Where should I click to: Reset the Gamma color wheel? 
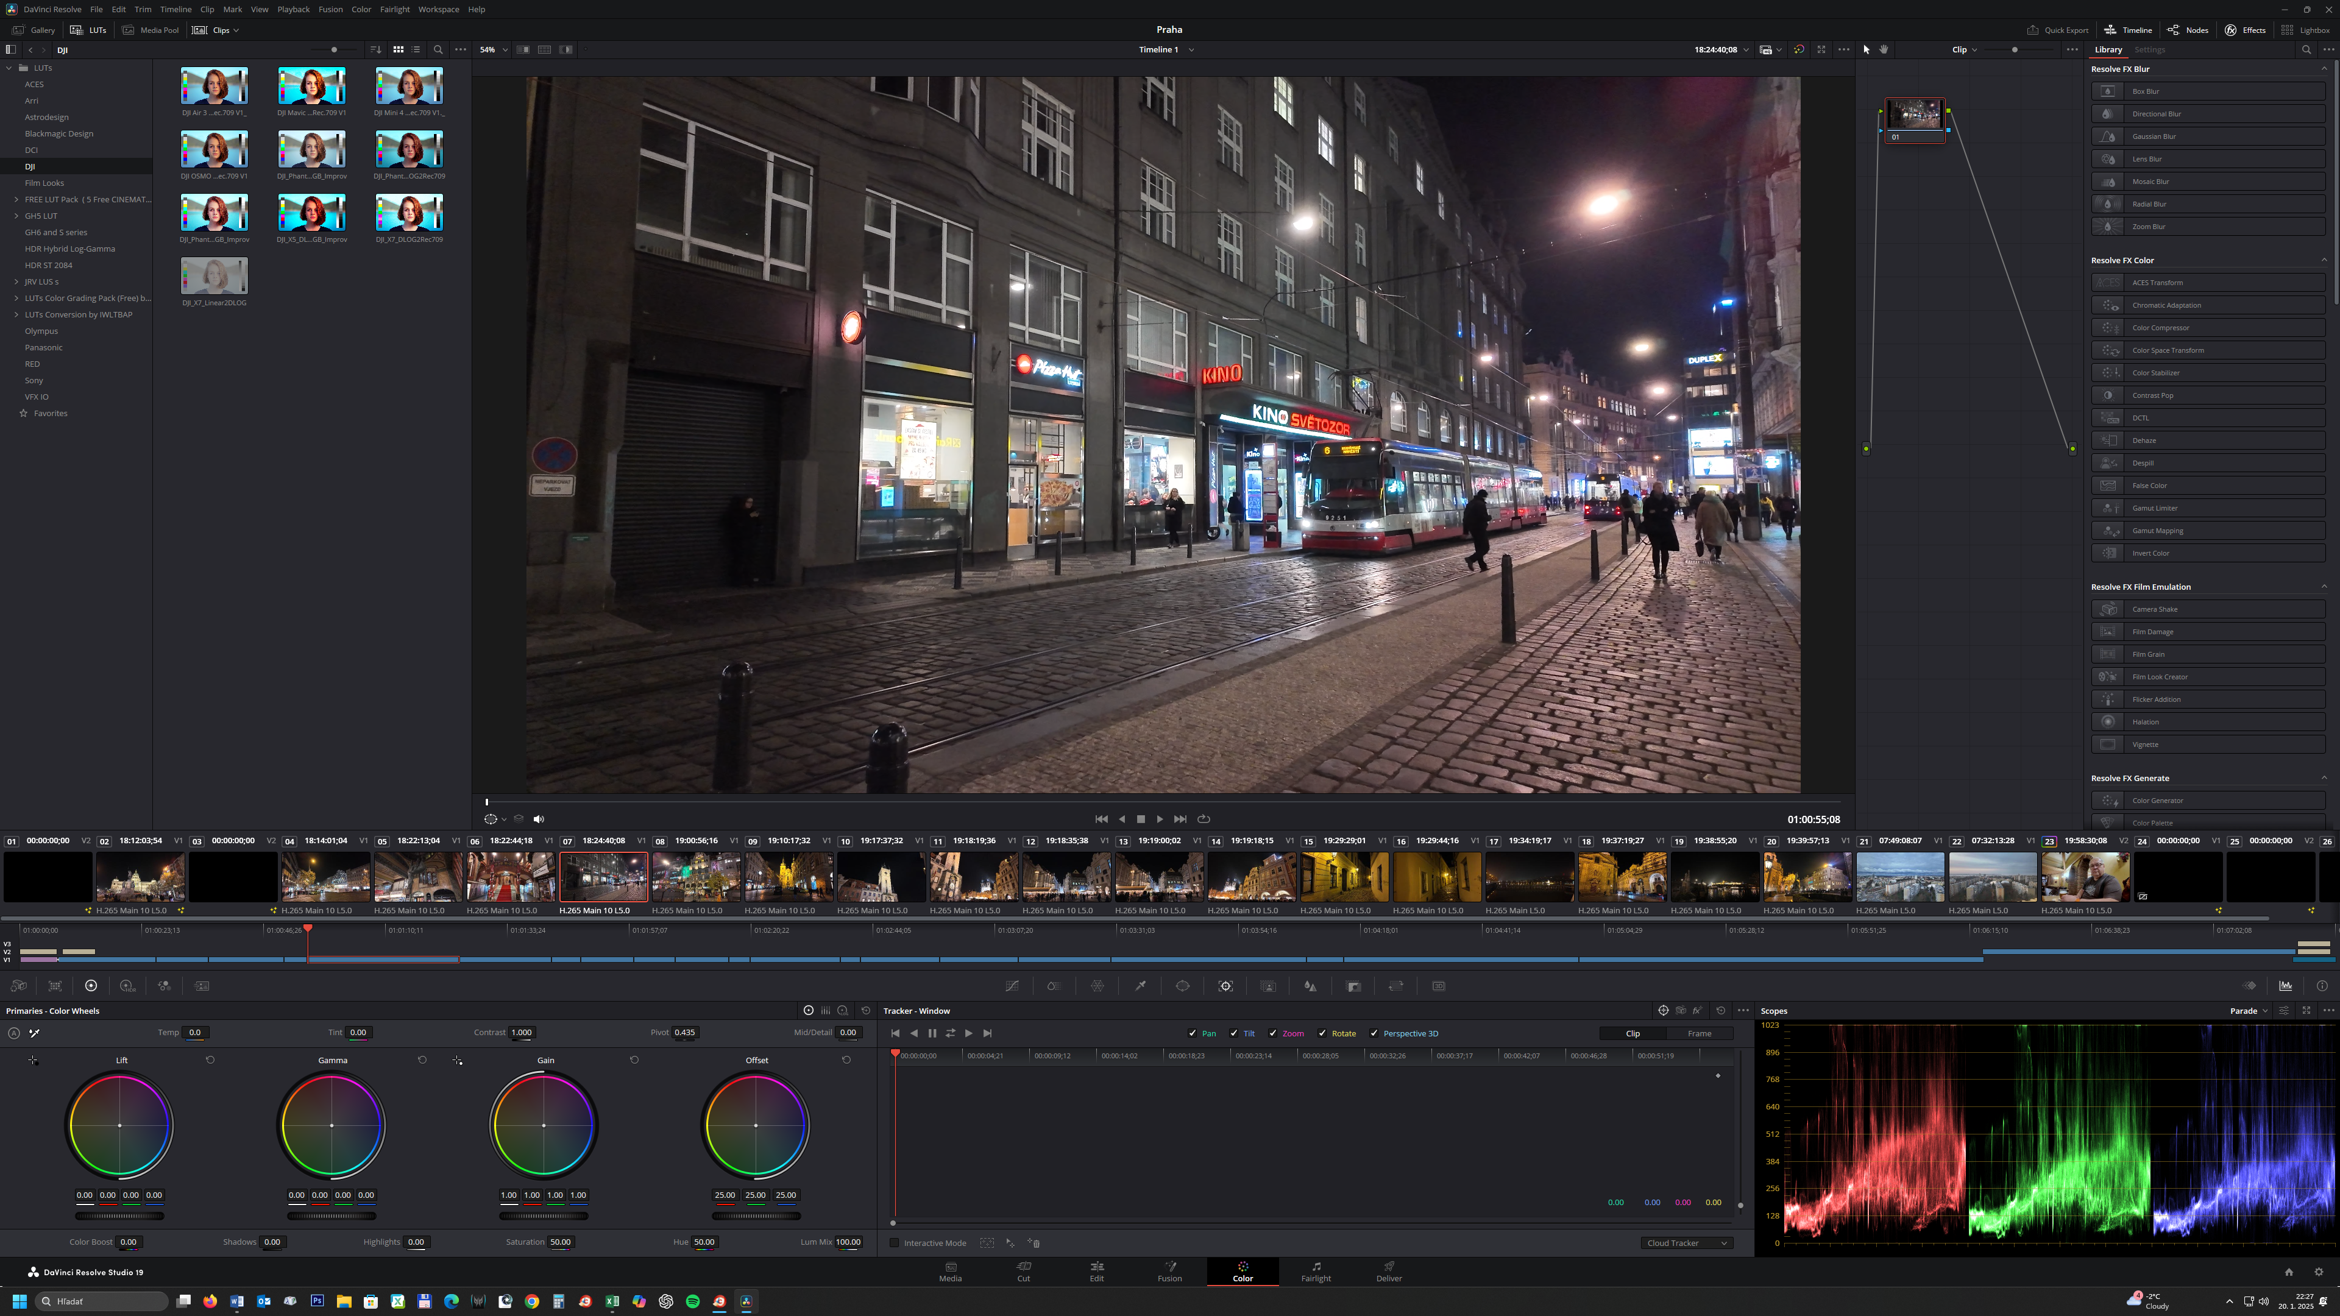(422, 1060)
